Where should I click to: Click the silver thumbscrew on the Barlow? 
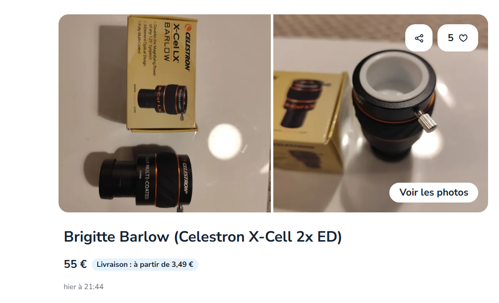[426, 120]
